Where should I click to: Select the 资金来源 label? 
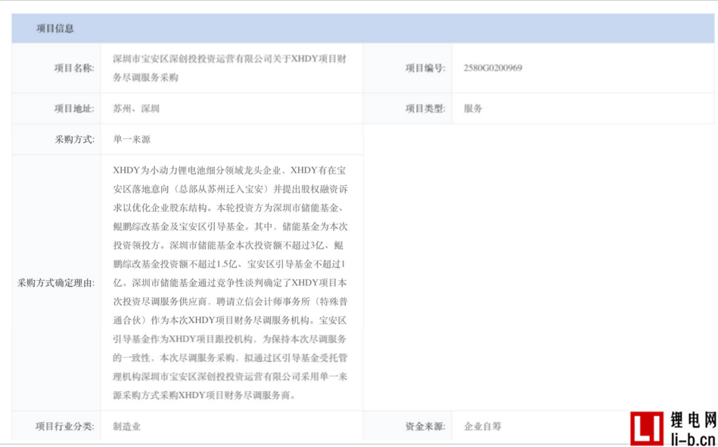425,427
